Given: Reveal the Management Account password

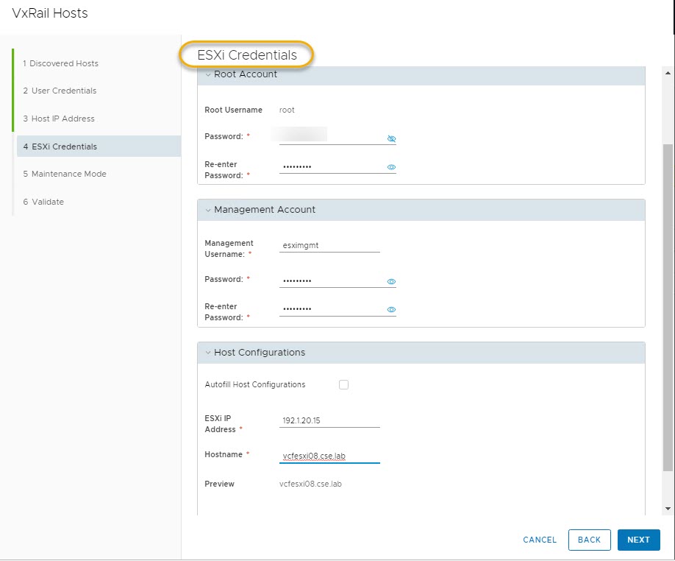Looking at the screenshot, I should (391, 281).
